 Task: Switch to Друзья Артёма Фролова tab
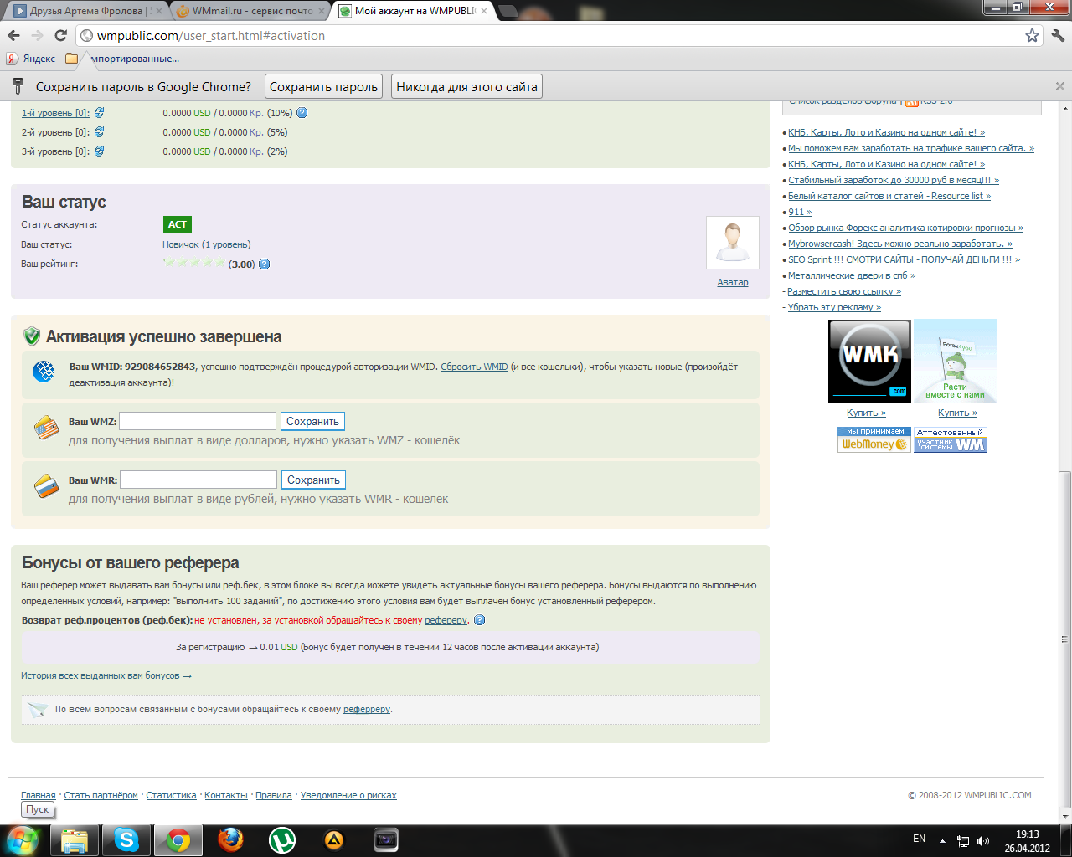(87, 11)
